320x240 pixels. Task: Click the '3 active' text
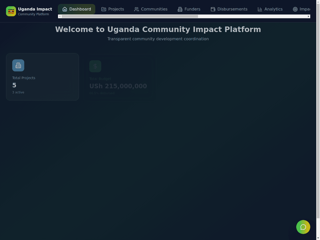pyautogui.click(x=18, y=92)
